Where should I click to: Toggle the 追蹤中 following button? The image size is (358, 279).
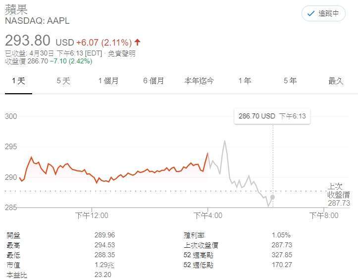(x=323, y=14)
